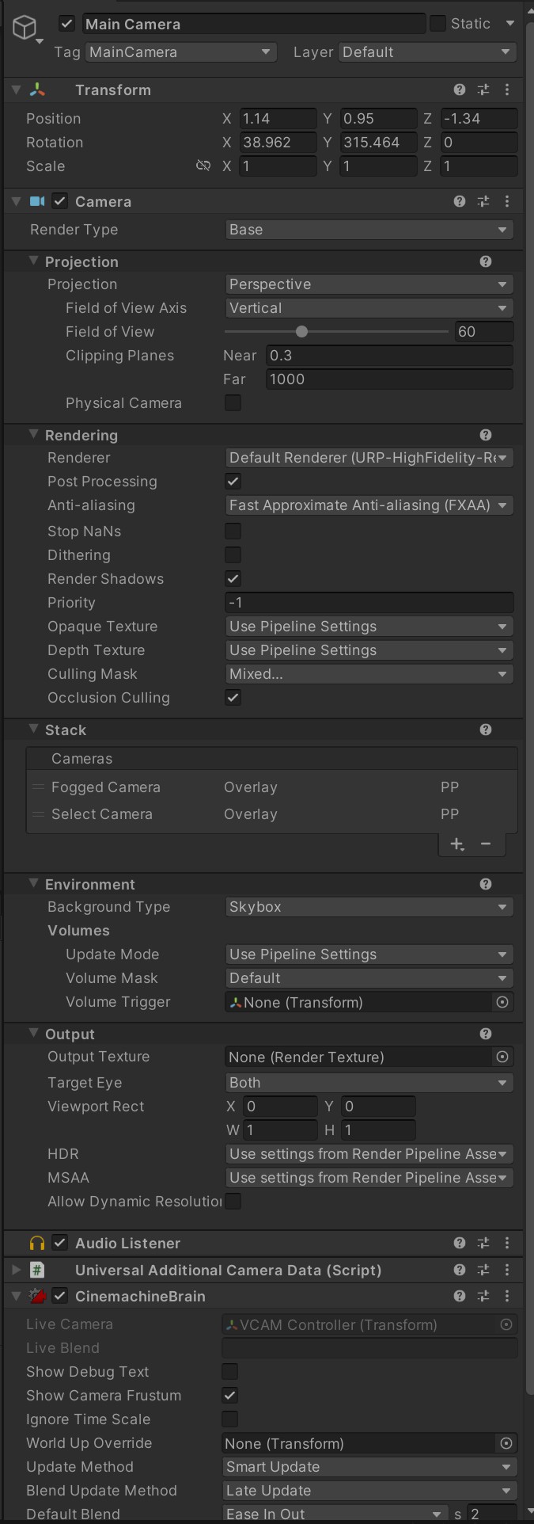The width and height of the screenshot is (534, 1524).
Task: Expand Universal Additional Camera Data component
Action: pyautogui.click(x=16, y=1271)
